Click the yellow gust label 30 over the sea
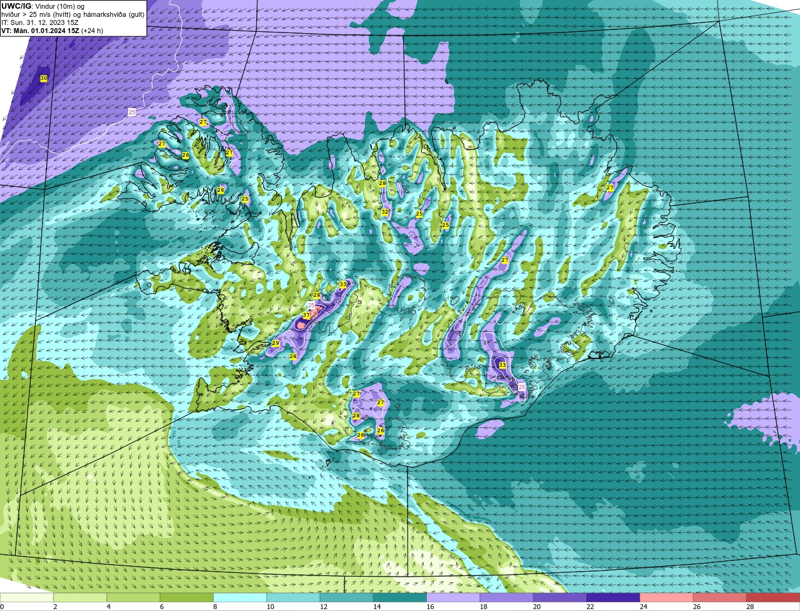Screen dimensions: 800x611 coord(43,79)
